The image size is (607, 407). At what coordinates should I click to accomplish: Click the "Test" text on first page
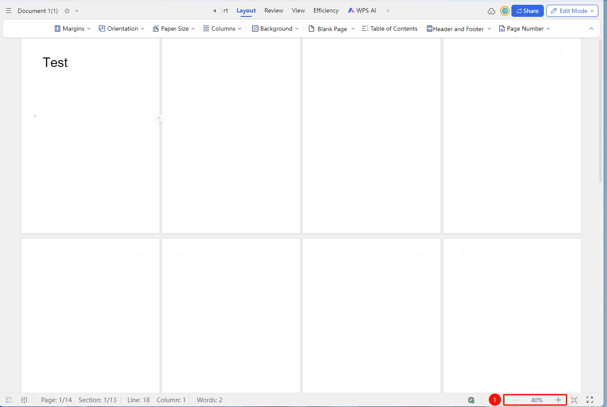click(x=55, y=63)
